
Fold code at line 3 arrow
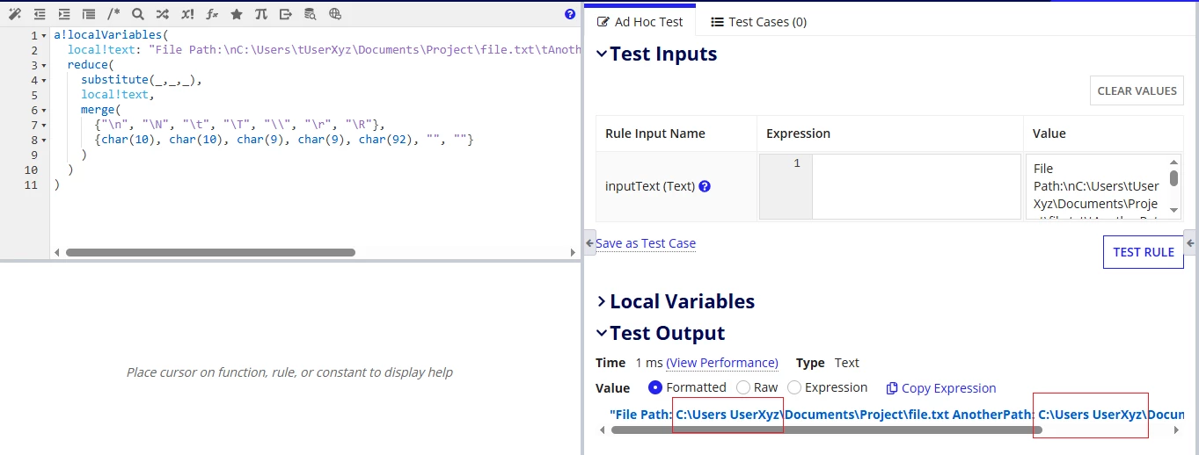pyautogui.click(x=45, y=66)
